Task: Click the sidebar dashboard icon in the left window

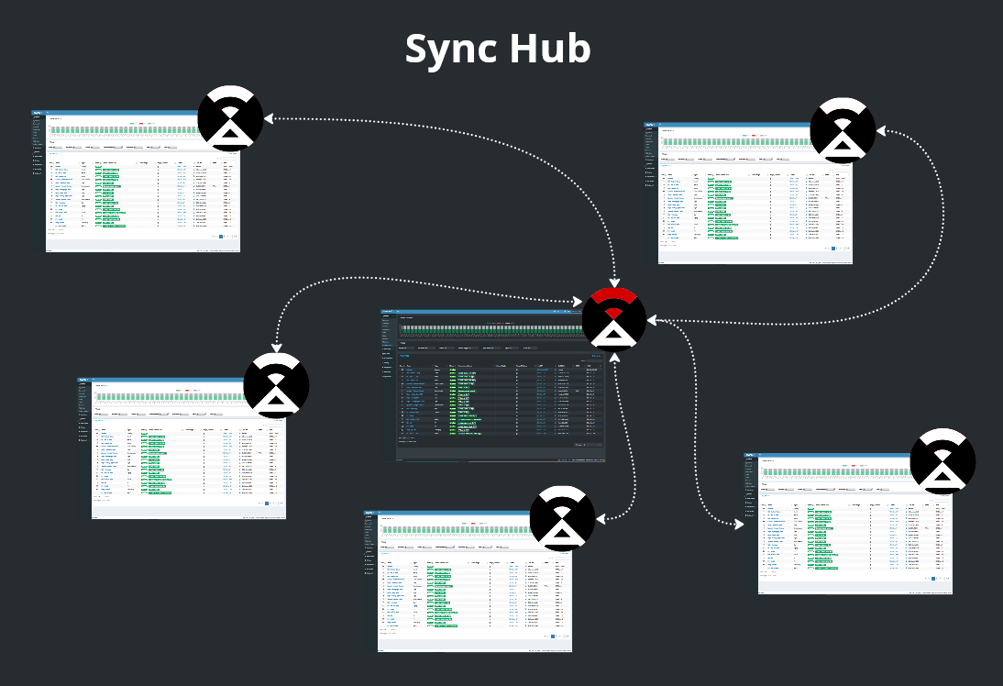Action: point(33,117)
